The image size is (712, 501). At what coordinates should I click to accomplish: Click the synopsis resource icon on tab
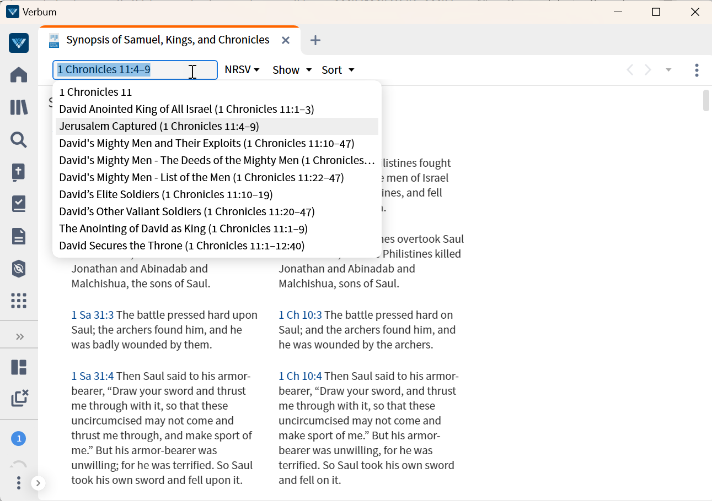click(54, 40)
